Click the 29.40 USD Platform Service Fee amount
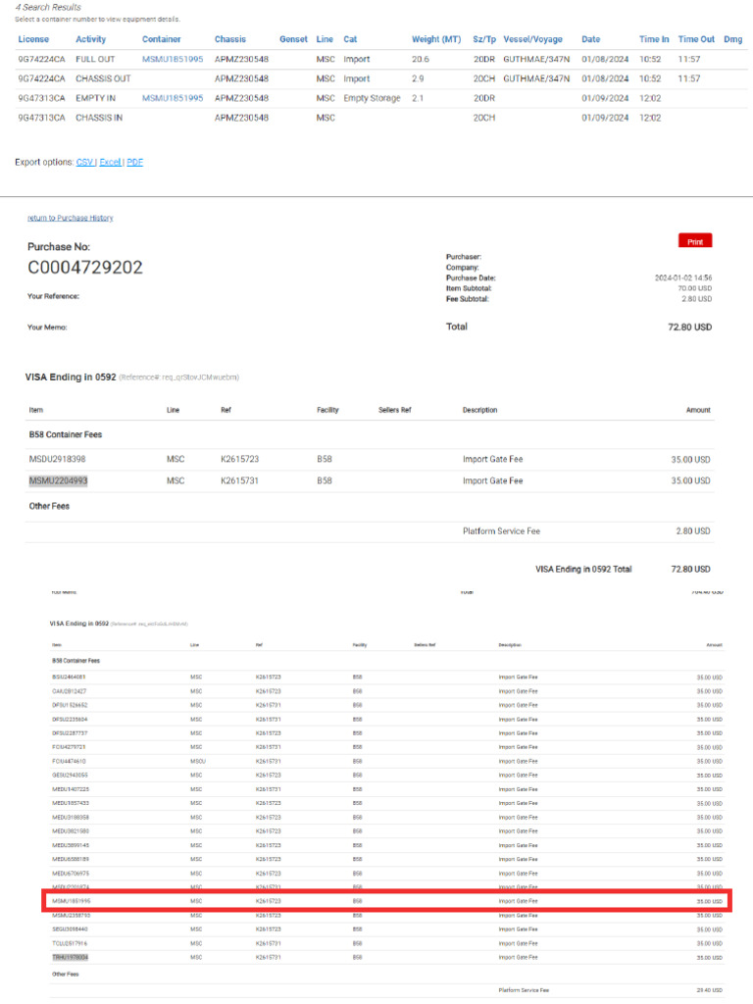The width and height of the screenshot is (753, 1004). [x=710, y=990]
